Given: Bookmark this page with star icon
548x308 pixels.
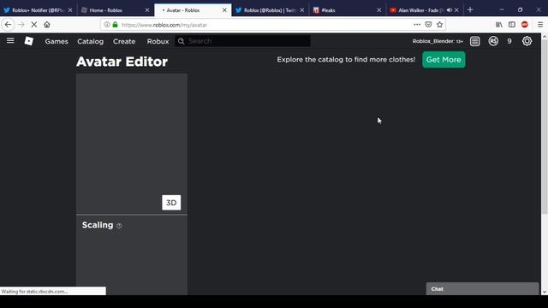Looking at the screenshot, I should pos(439,25).
